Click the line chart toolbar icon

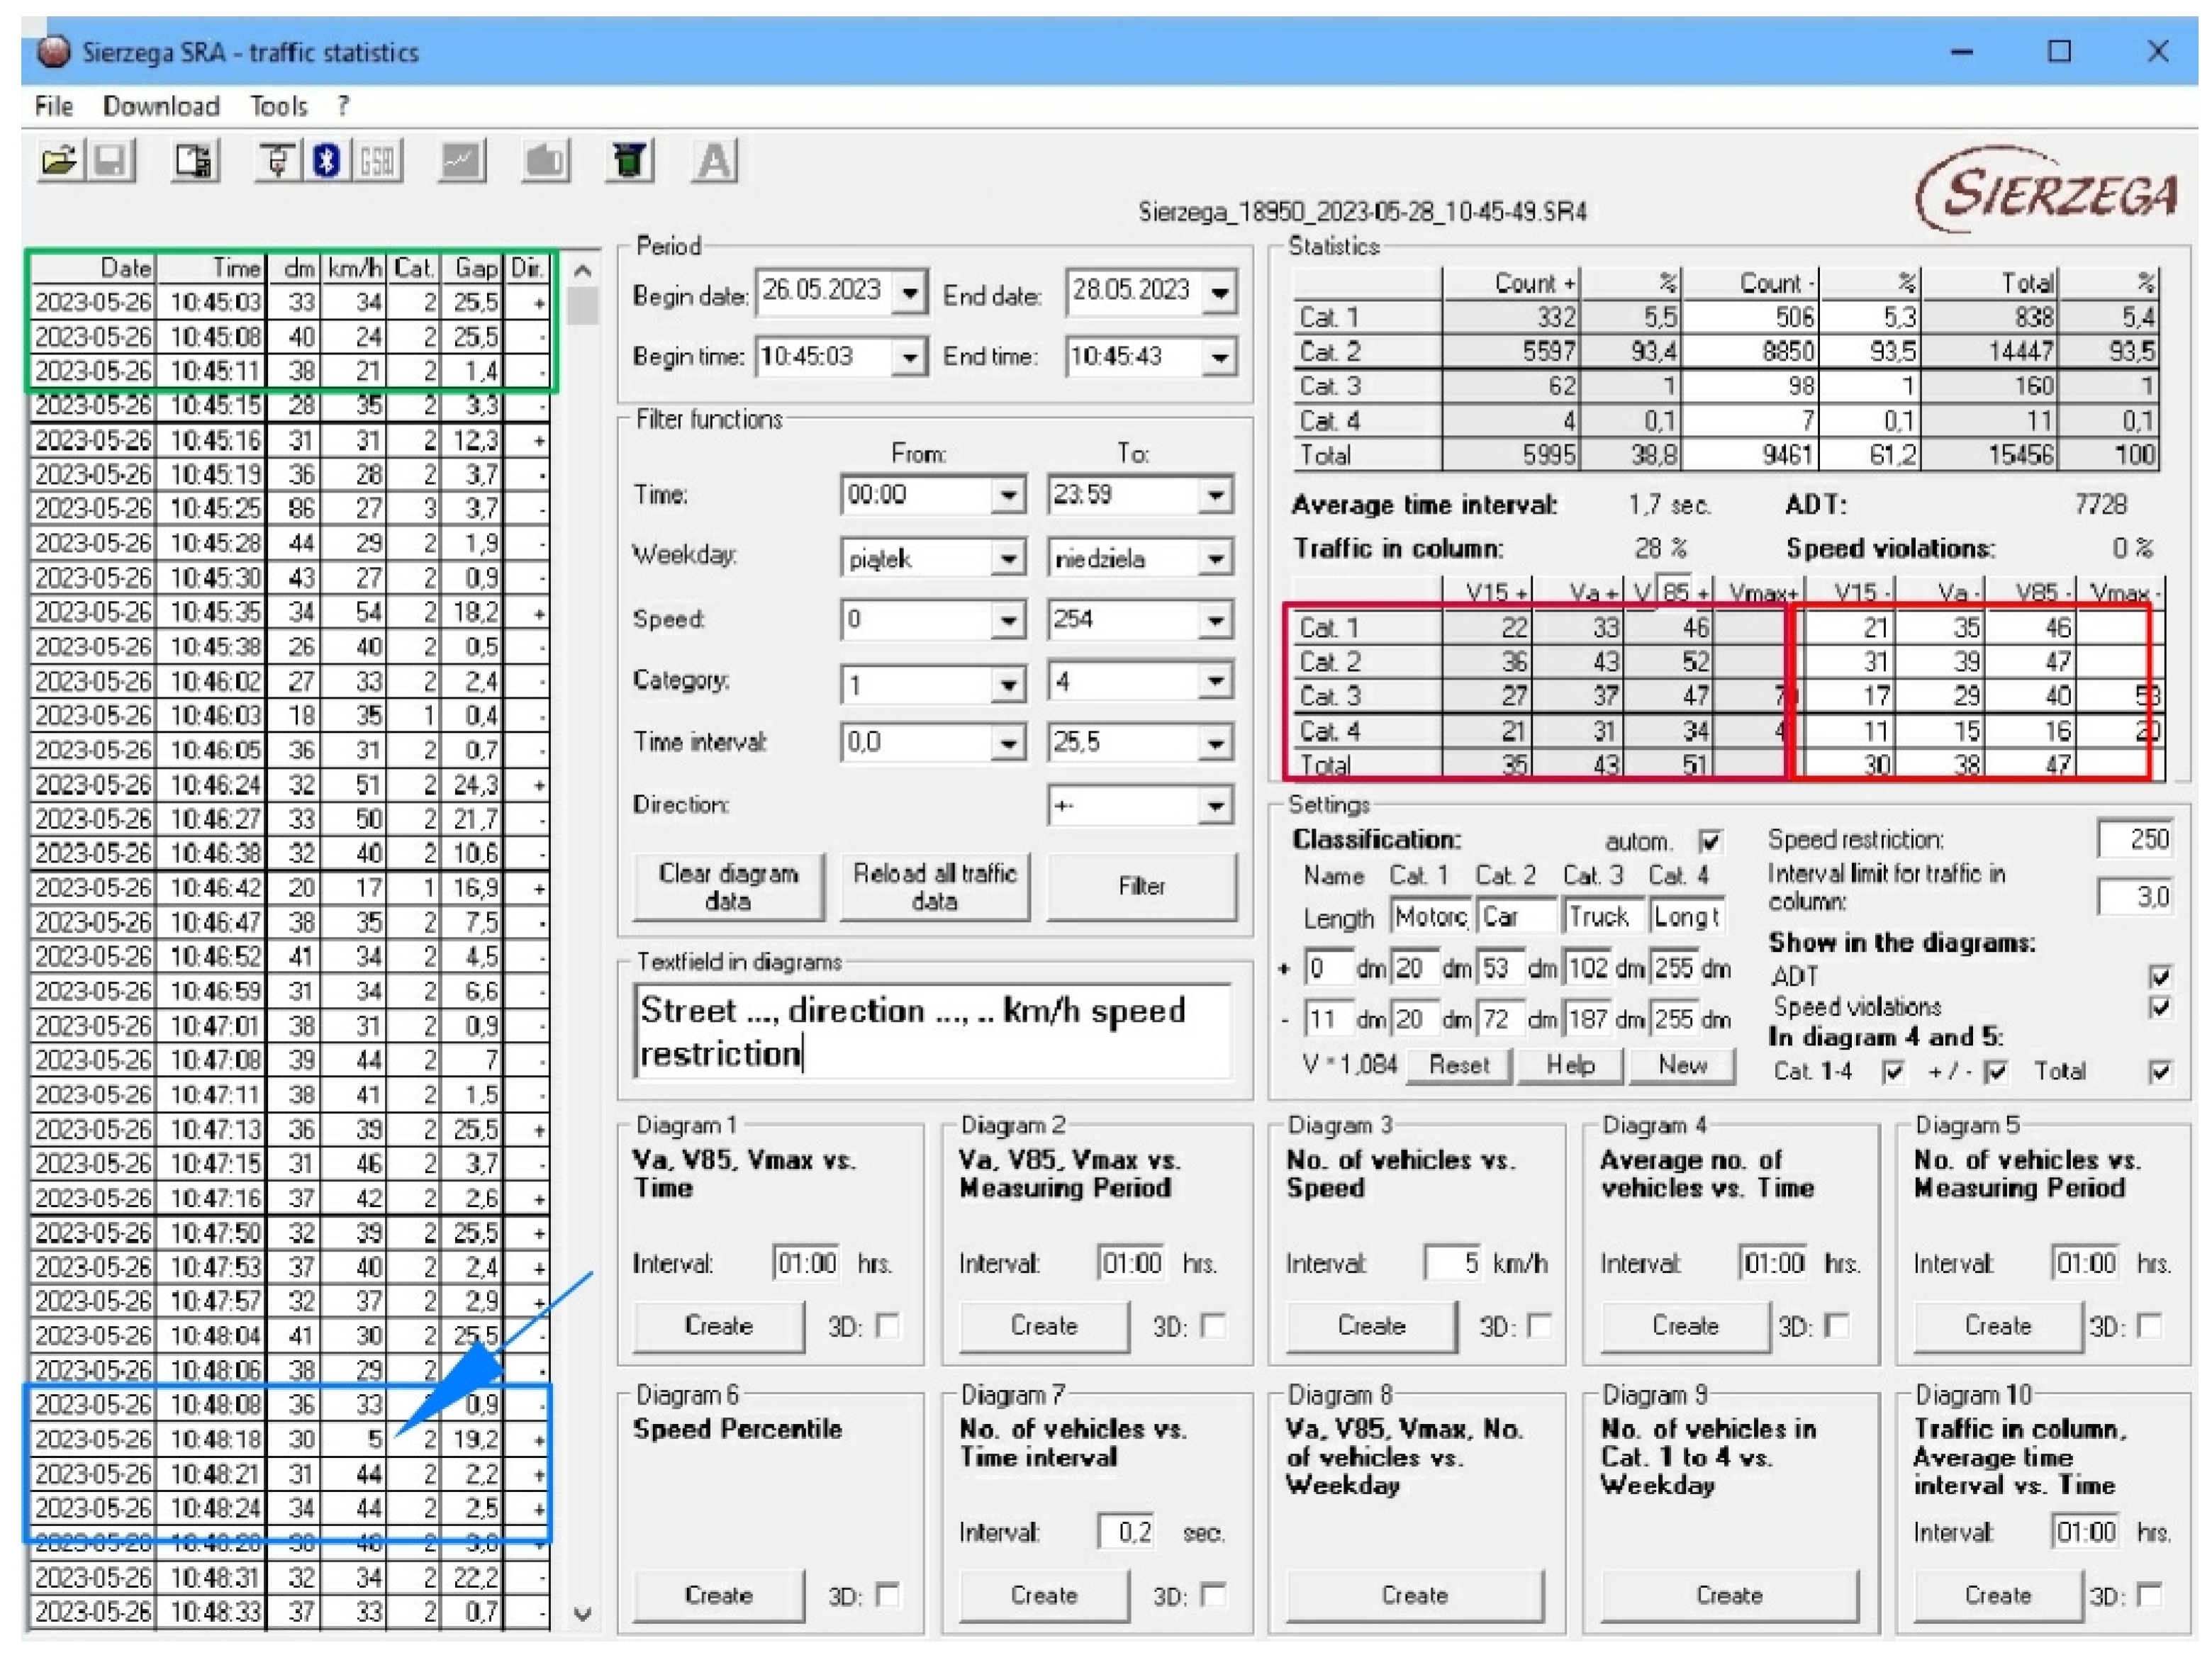click(x=461, y=161)
